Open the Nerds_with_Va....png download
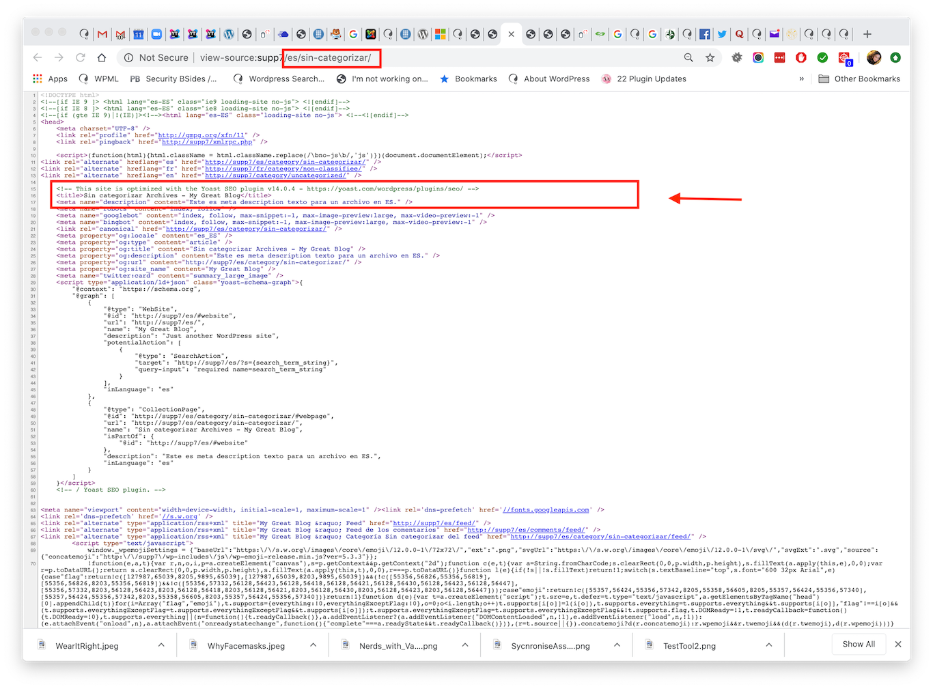This screenshot has height=689, width=933. [x=398, y=646]
